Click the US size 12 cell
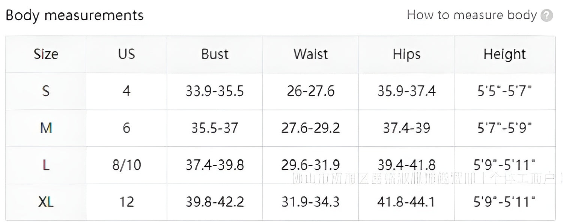This screenshot has height=224, width=563. pyautogui.click(x=126, y=202)
